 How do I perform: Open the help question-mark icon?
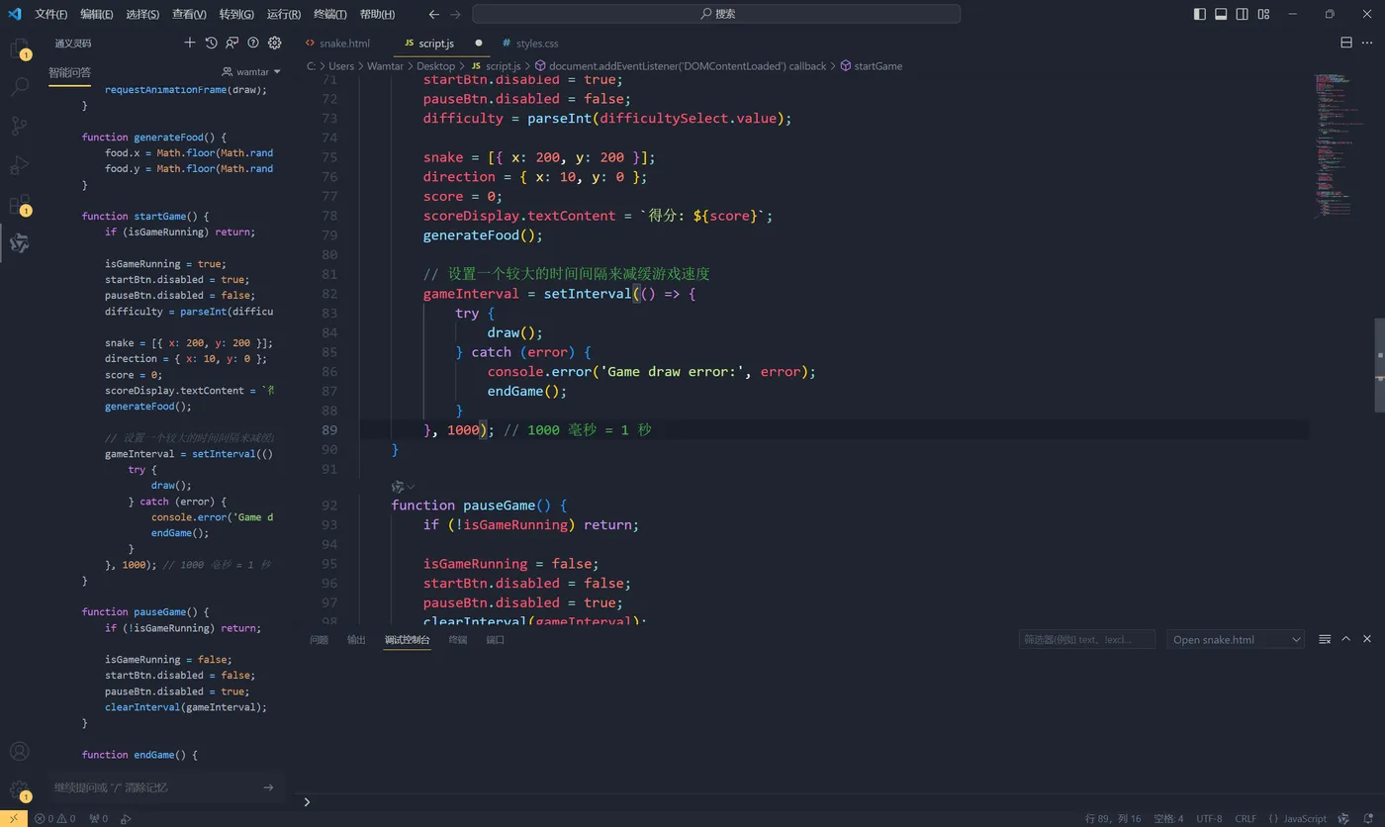(253, 43)
